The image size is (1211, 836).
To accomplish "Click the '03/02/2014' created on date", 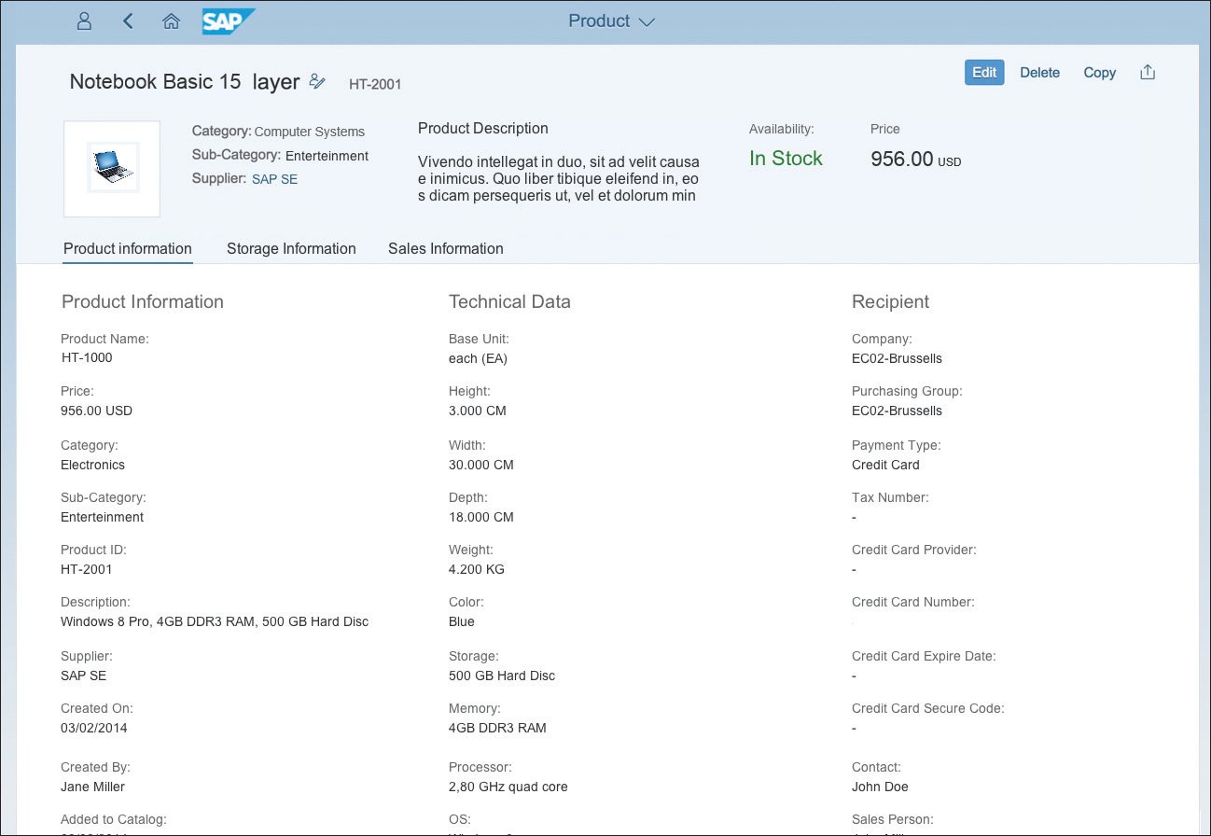I will tap(94, 728).
